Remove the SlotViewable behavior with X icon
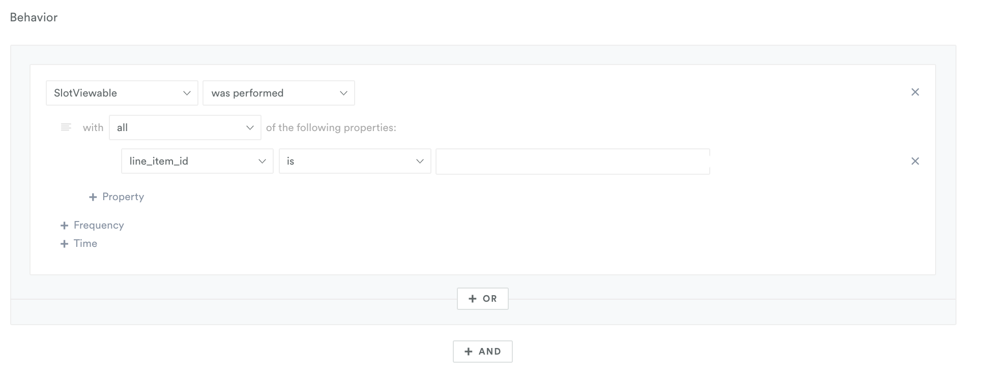 click(x=915, y=92)
